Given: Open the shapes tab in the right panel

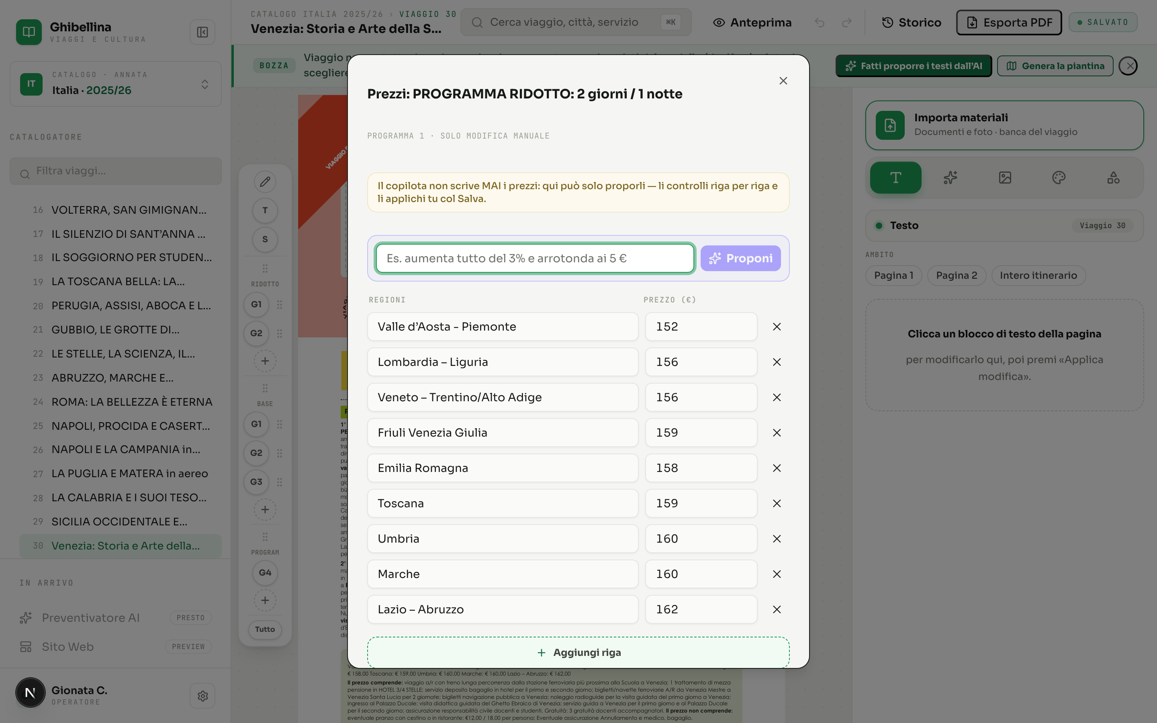Looking at the screenshot, I should tap(1113, 178).
